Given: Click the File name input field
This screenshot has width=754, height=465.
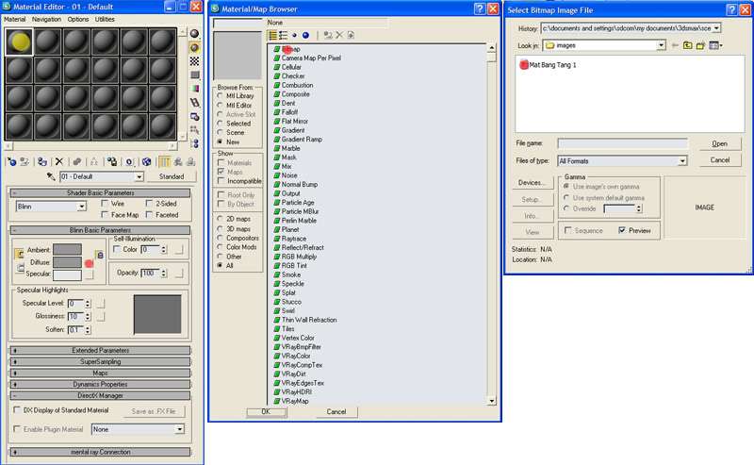Looking at the screenshot, I should pos(623,143).
